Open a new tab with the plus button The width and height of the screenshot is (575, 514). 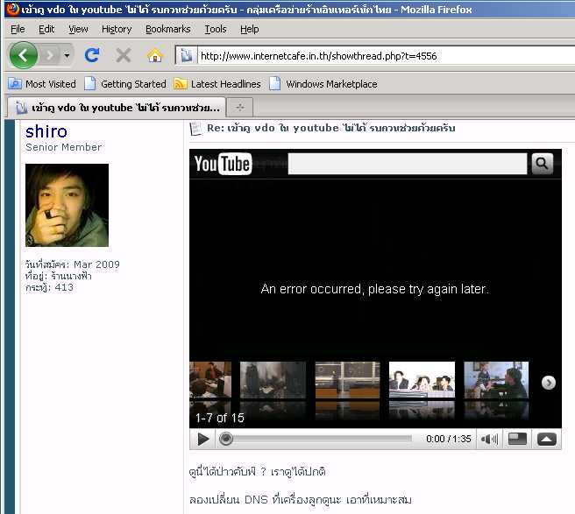tap(240, 108)
